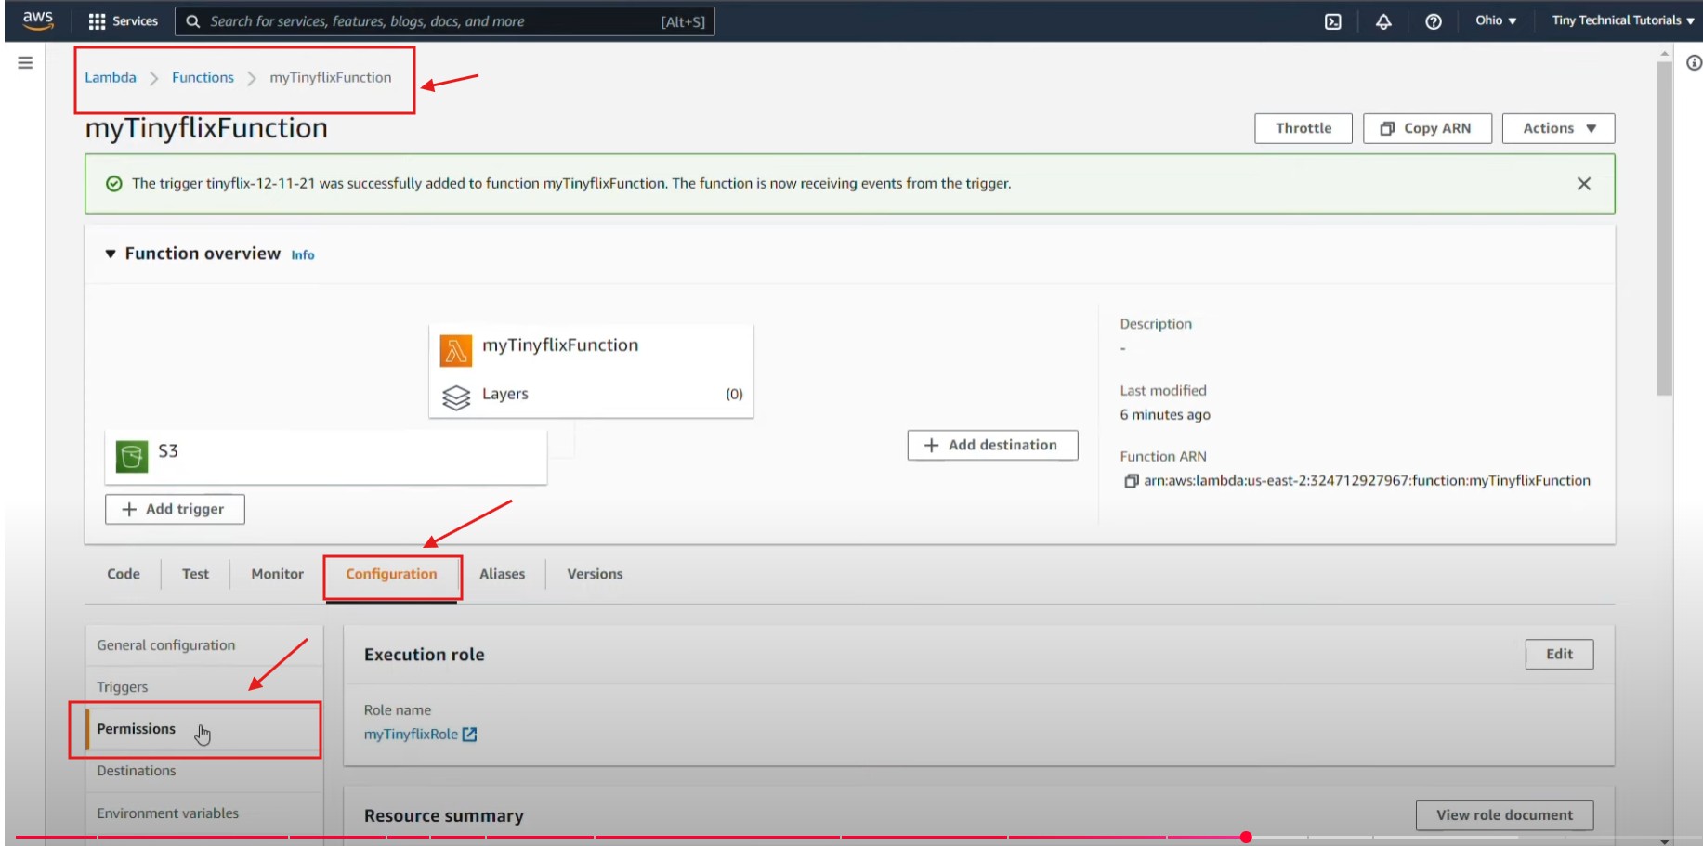Open the Actions dropdown

[x=1558, y=128]
